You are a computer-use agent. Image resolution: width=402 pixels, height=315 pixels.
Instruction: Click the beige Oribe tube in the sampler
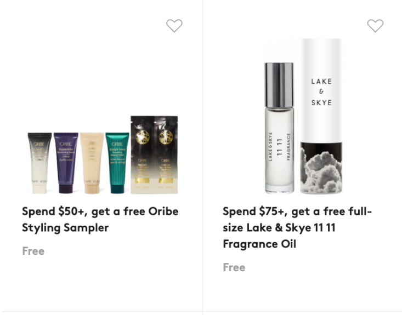coord(92,163)
